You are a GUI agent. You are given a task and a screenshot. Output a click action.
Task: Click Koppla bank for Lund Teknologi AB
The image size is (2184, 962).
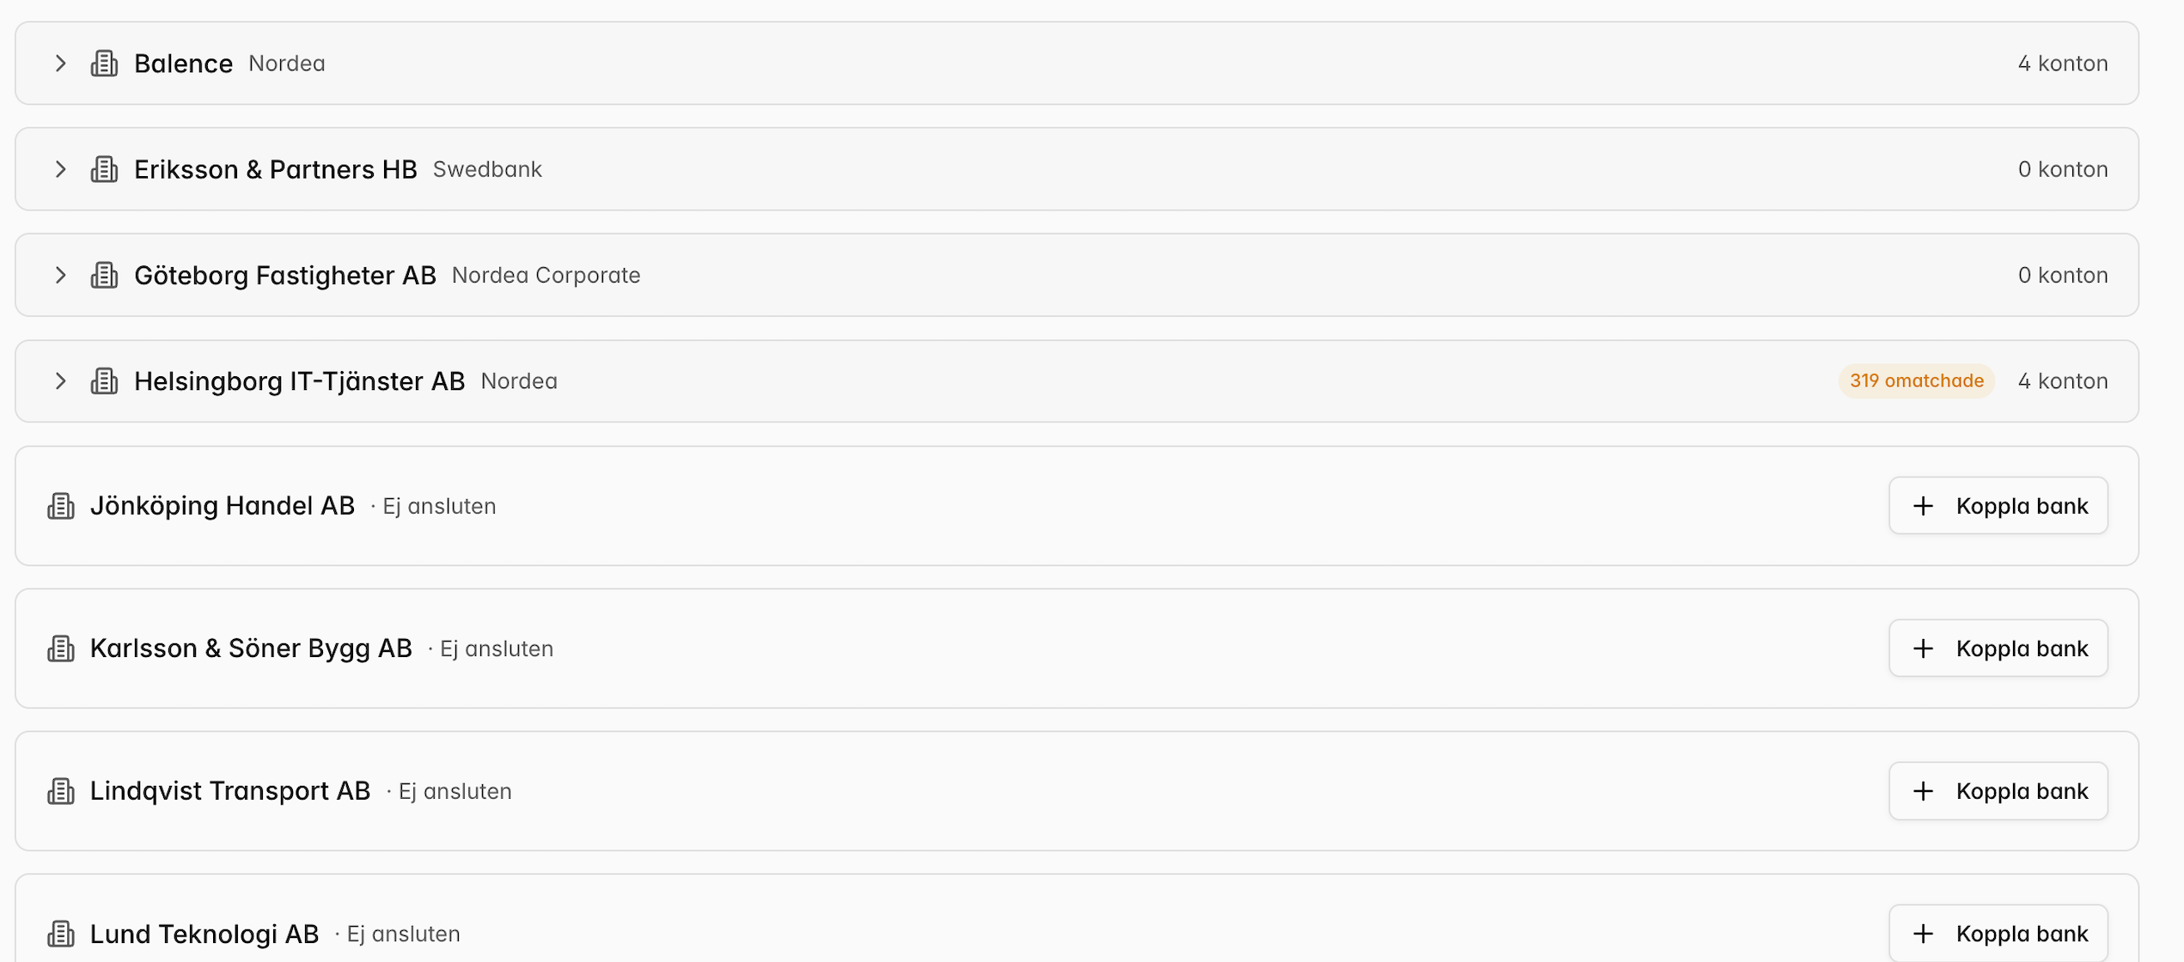[1998, 934]
